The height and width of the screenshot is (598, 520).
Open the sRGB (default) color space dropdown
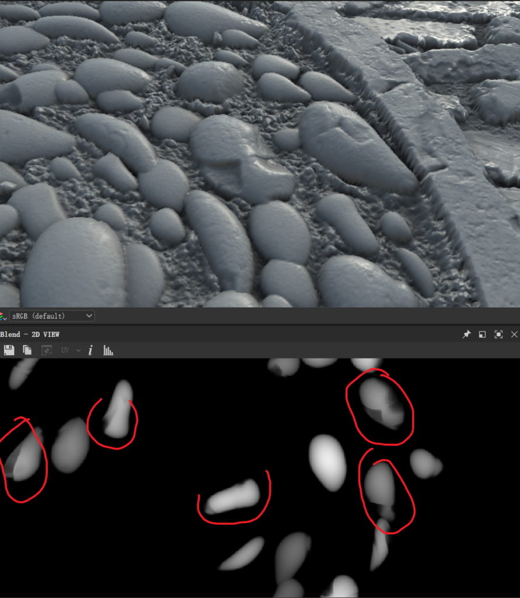(x=51, y=316)
